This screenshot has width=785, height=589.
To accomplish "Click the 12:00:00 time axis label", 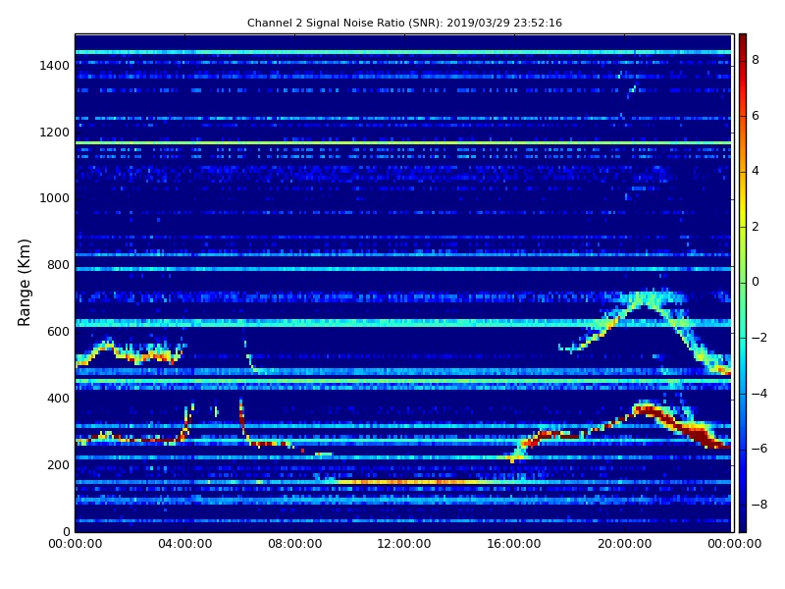I will (404, 544).
